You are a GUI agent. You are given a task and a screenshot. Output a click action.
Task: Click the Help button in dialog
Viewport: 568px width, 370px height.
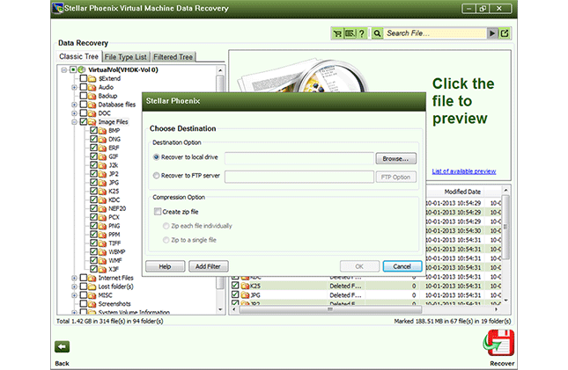point(166,266)
